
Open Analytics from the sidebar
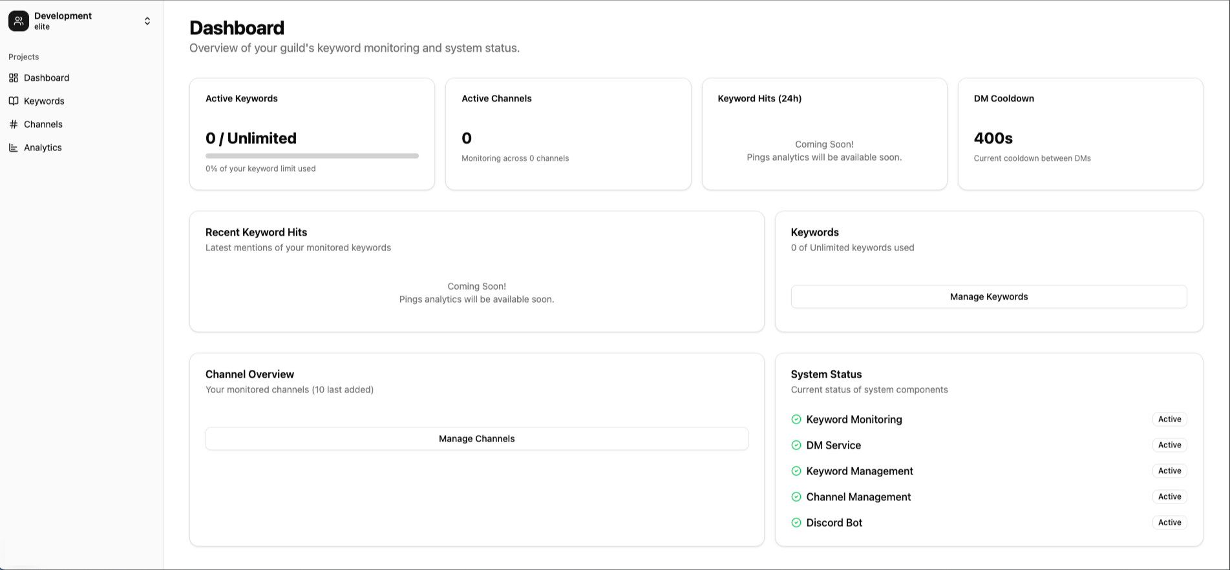(x=81, y=147)
